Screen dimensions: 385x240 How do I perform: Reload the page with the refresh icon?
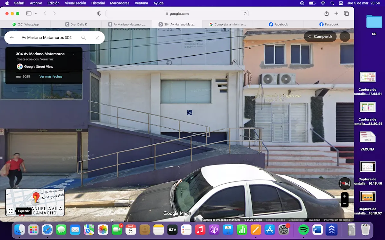pyautogui.click(x=245, y=14)
